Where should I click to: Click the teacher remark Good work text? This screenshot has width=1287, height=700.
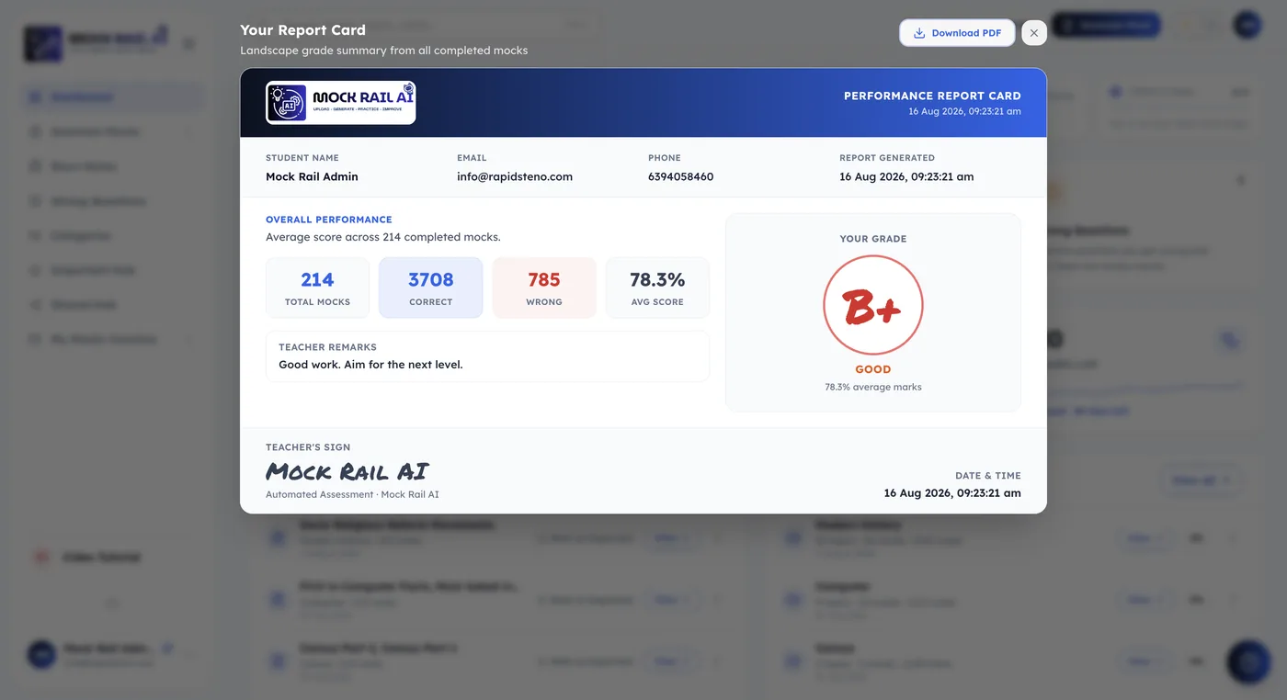371,365
